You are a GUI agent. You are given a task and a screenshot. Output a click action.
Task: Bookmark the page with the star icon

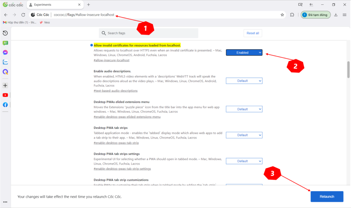click(x=282, y=15)
